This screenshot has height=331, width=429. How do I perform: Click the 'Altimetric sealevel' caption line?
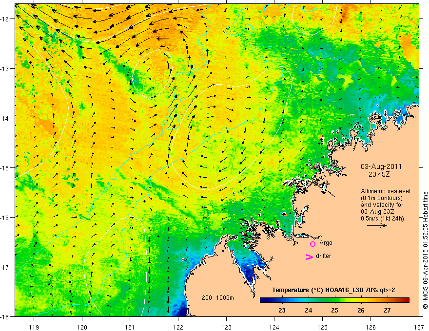[x=386, y=191]
